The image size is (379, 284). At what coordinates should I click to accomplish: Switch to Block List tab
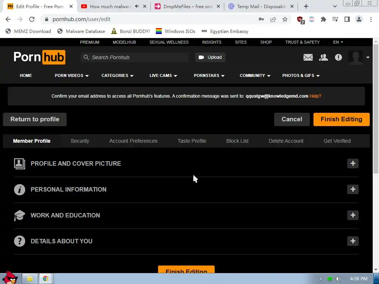[237, 141]
